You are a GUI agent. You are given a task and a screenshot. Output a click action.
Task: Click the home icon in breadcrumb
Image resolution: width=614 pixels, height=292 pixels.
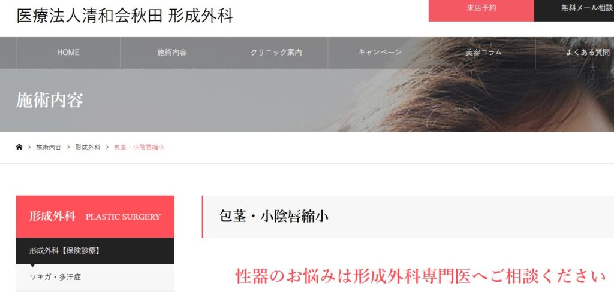click(x=19, y=147)
